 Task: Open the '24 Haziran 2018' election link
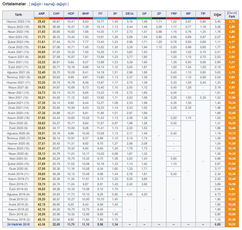(x=17, y=224)
